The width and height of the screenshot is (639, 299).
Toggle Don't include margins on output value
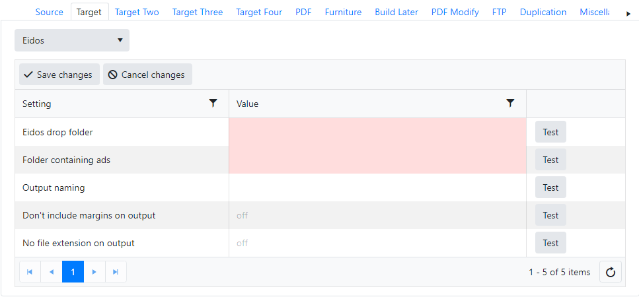coord(243,215)
